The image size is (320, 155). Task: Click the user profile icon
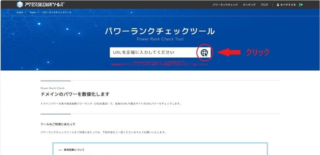pos(278,5)
